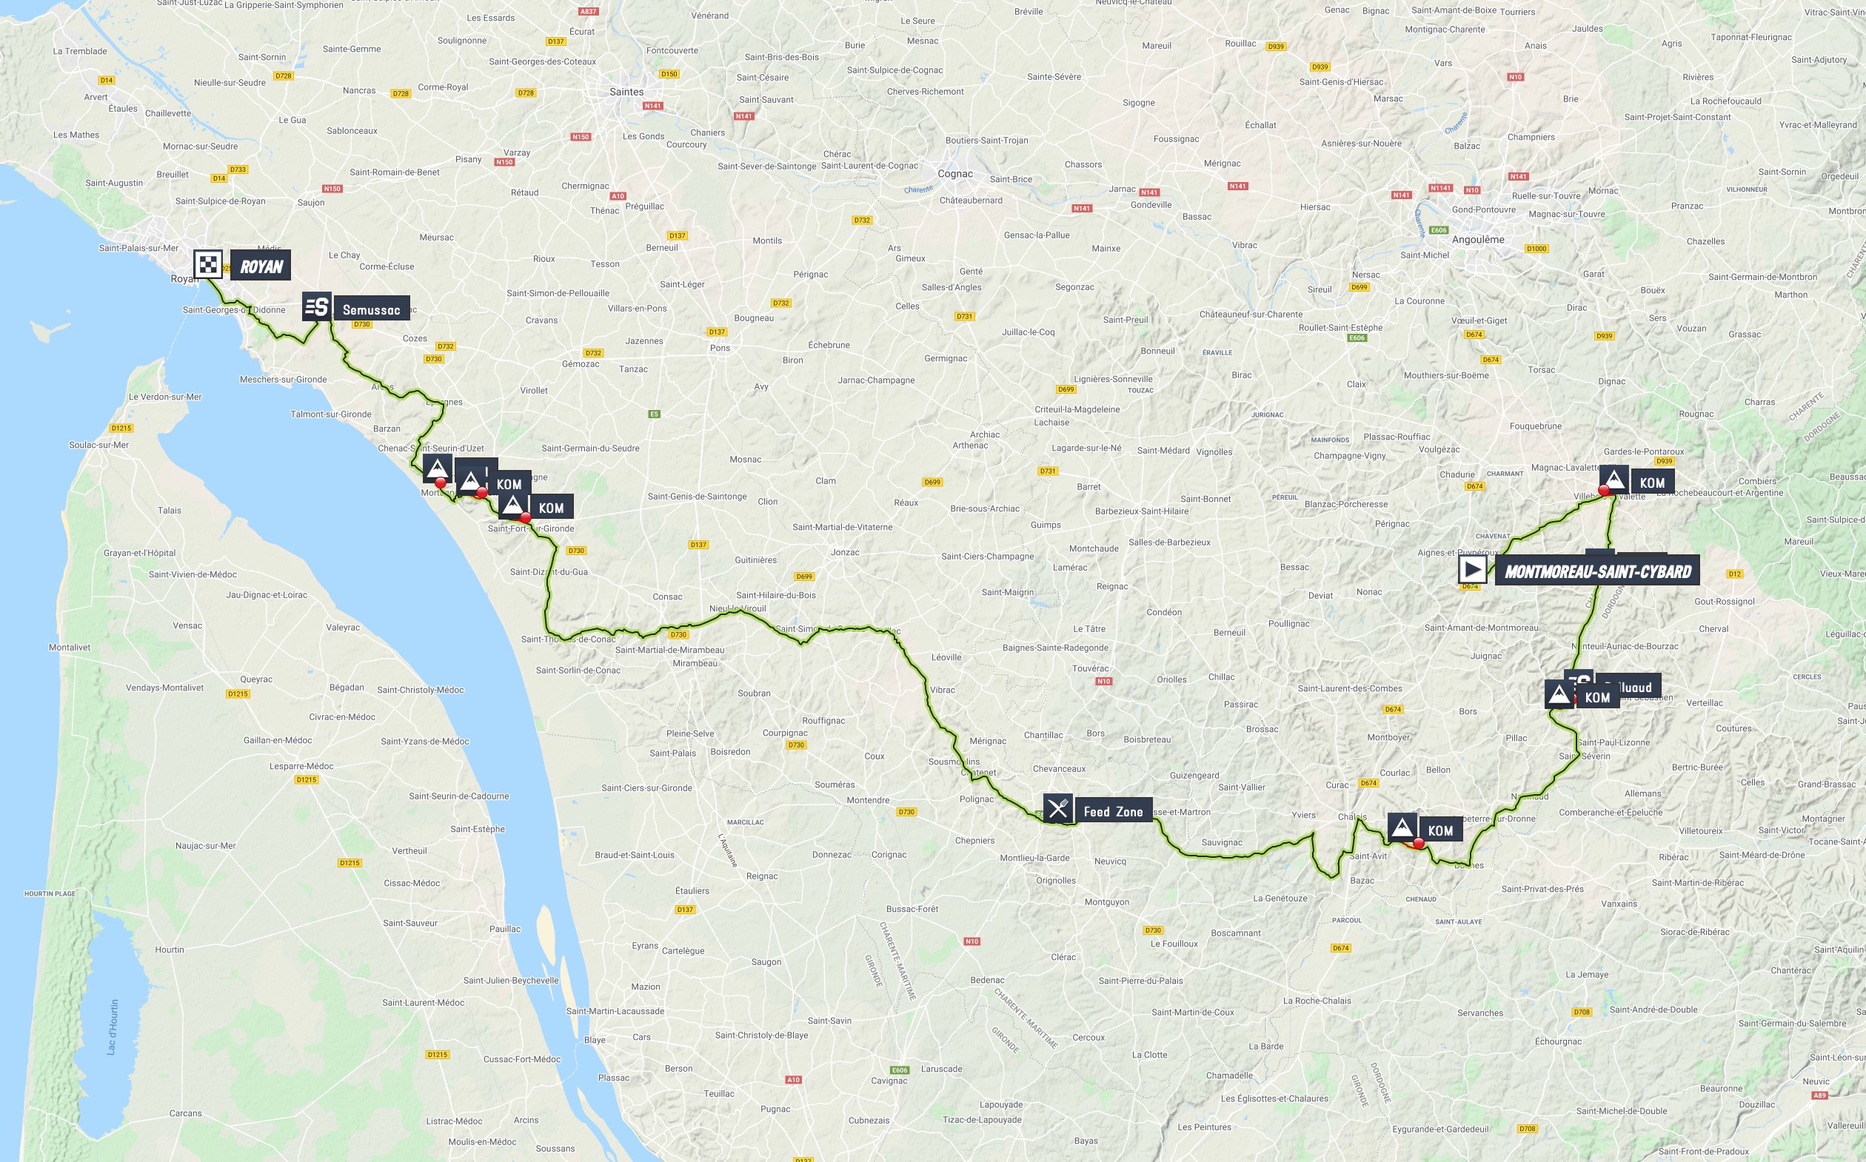Click the KOM mountain icon above Saint-Fort-sur-Gironde
The width and height of the screenshot is (1866, 1162).
pyautogui.click(x=513, y=506)
